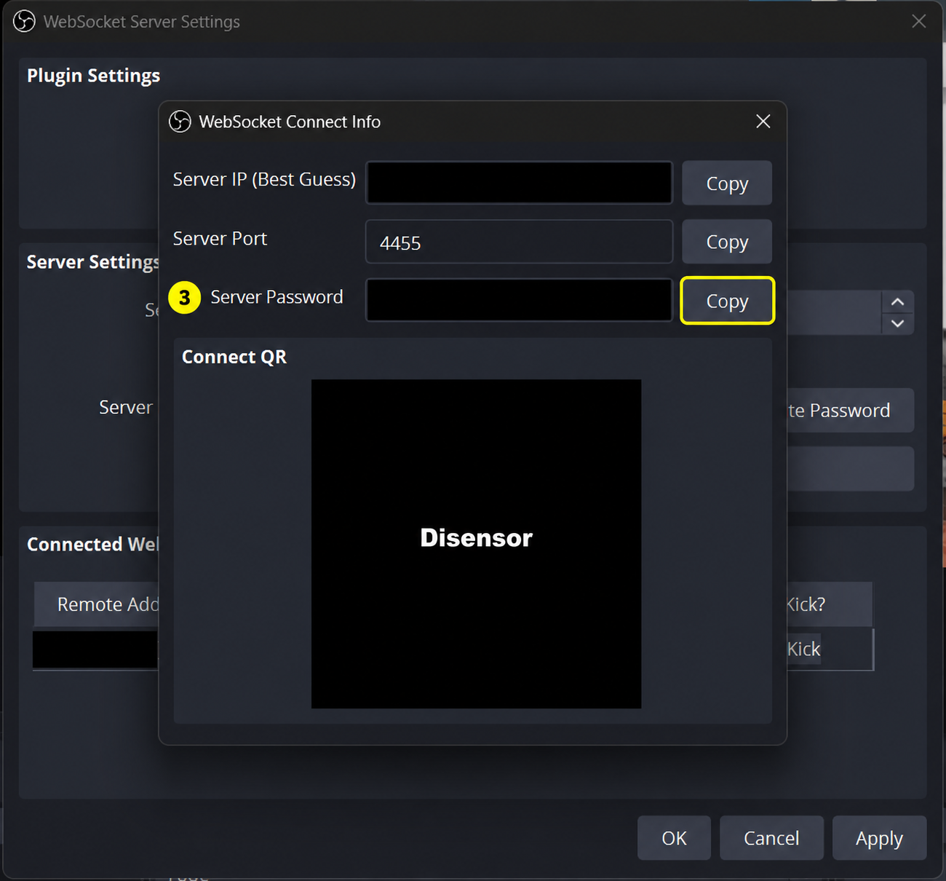The image size is (946, 881).
Task: Increase the server port with up arrow
Action: 898,302
